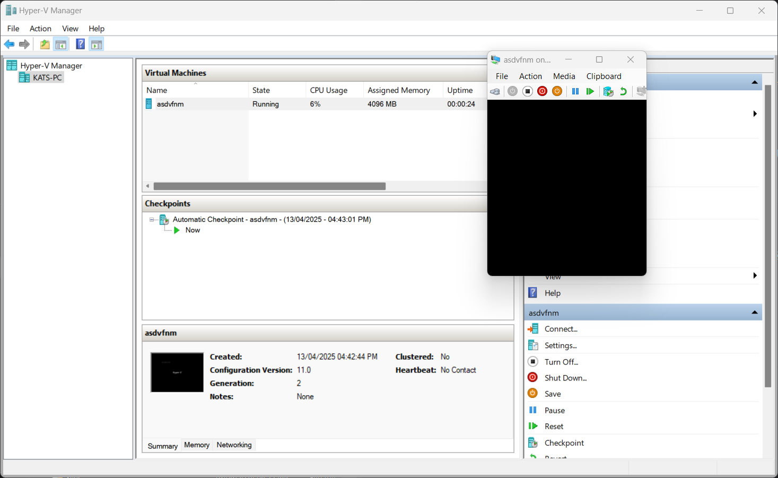Click red Shut Down icon in Actions pane
Screen dimensions: 778x478
point(533,377)
